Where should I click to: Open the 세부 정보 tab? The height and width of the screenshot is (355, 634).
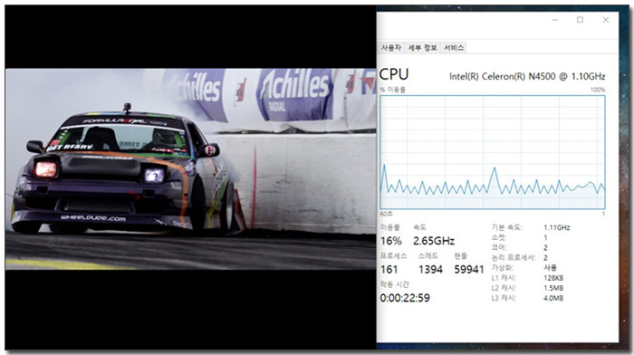point(422,48)
